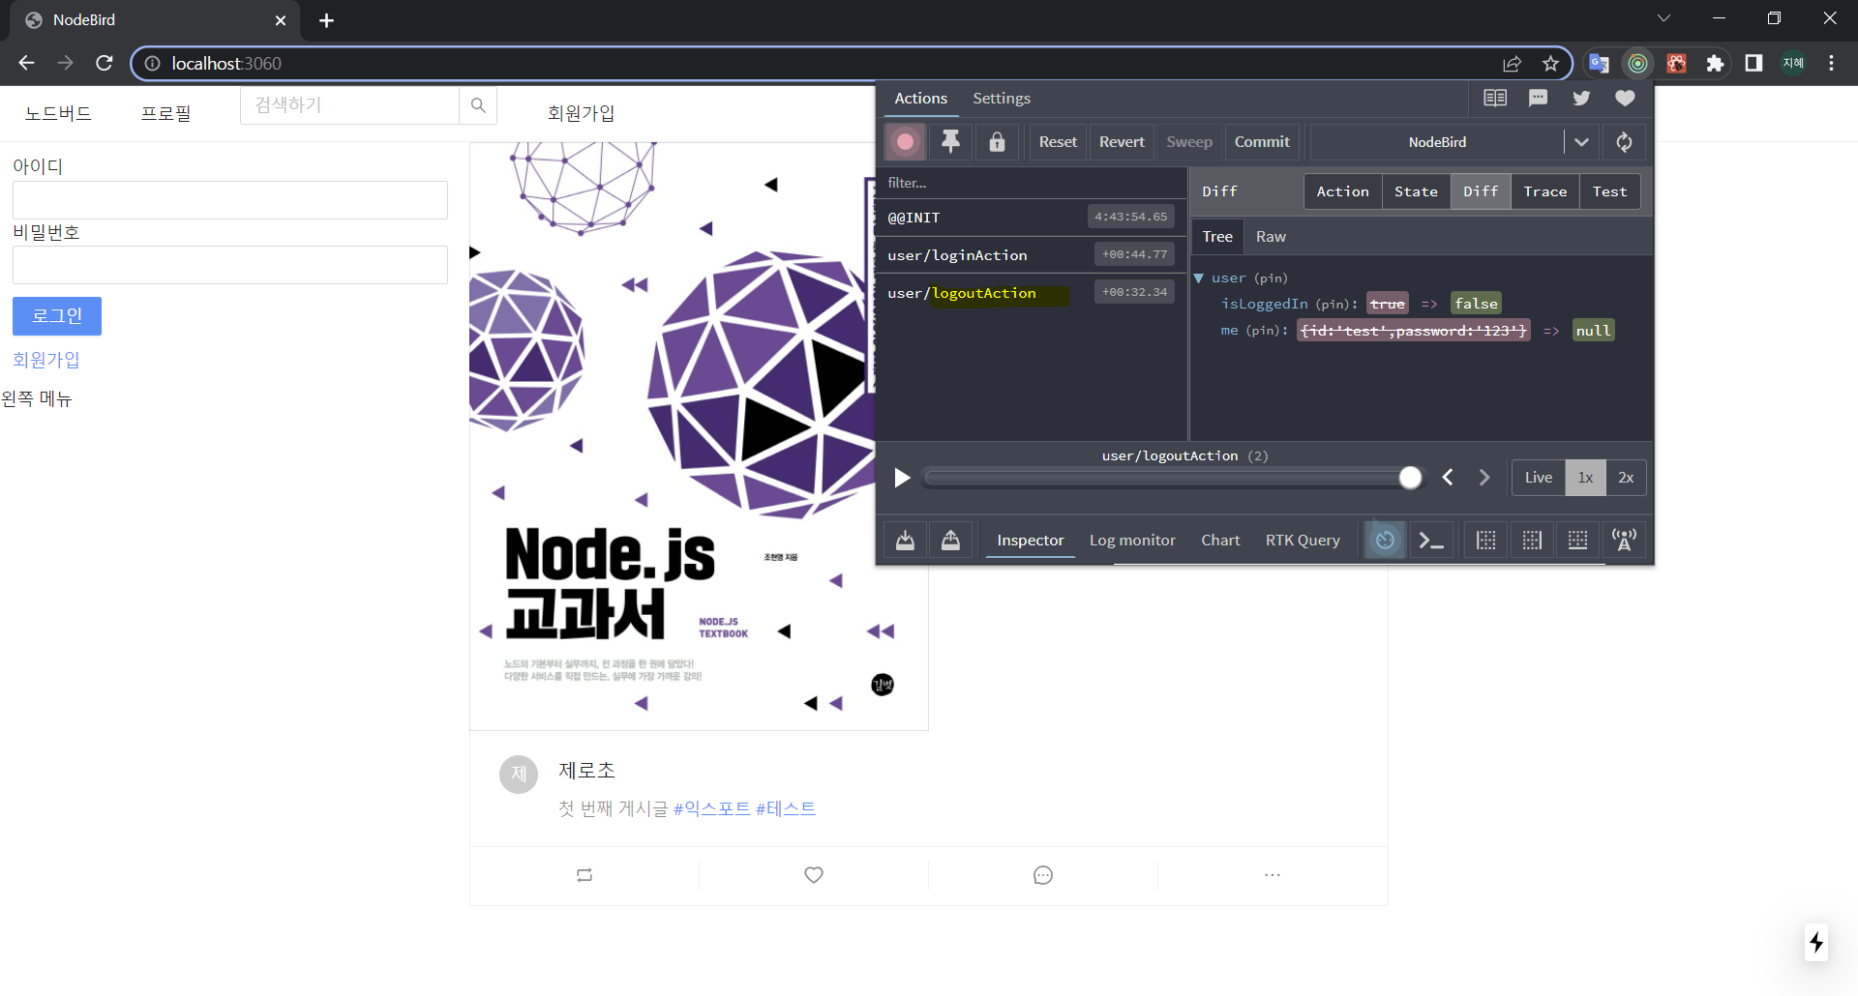Toggle the red record/pause recording button
Viewport: 1858px width, 996px height.
[906, 142]
